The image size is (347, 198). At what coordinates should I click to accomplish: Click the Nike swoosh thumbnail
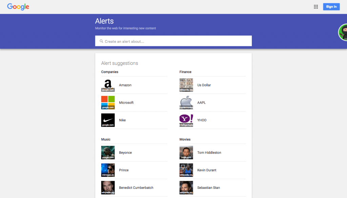coord(108,120)
